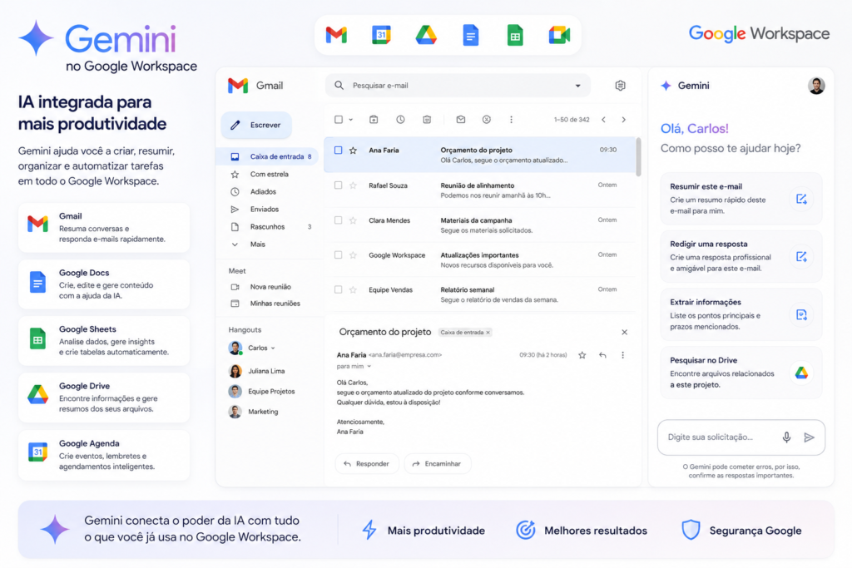This screenshot has width=852, height=568.
Task: Star the Ana Faria email in list
Action: coord(353,151)
